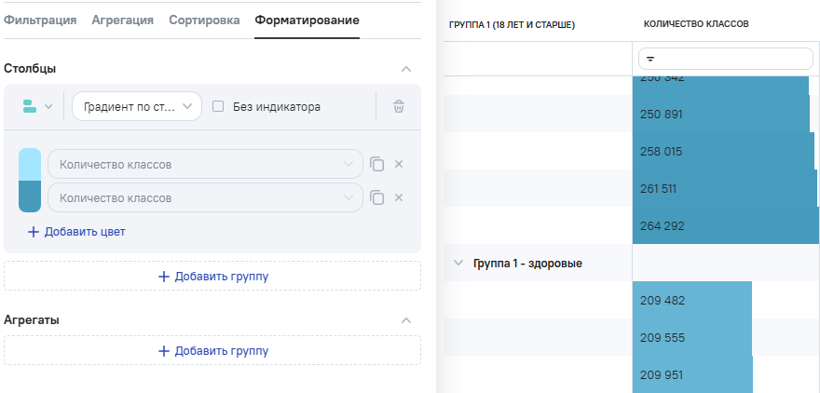This screenshot has height=393, width=820.
Task: Add a group under Столбцы
Action: click(212, 277)
